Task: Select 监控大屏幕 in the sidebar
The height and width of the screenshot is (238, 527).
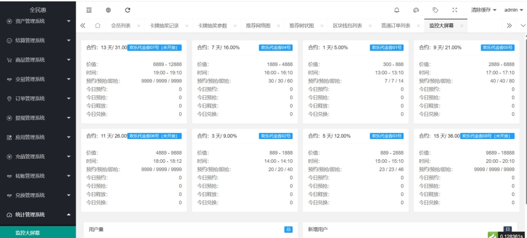Action: click(x=28, y=233)
